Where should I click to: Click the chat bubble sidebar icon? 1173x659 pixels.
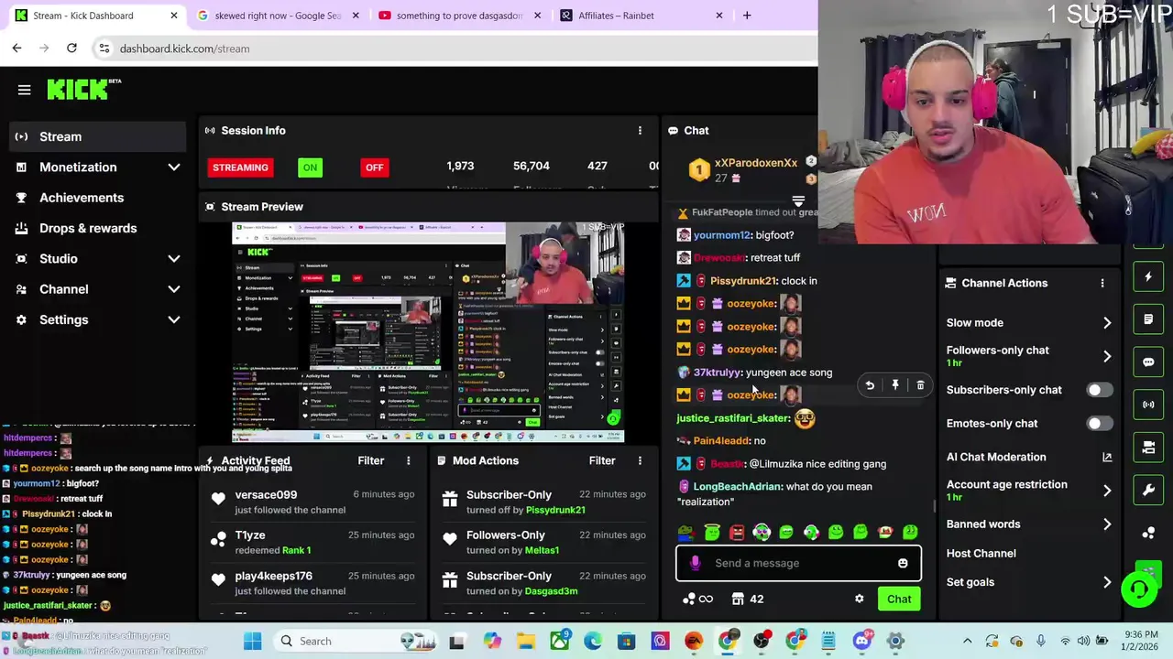[1148, 362]
